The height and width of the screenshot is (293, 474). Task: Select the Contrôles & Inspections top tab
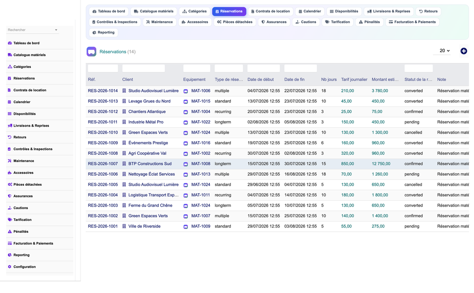tap(115, 22)
